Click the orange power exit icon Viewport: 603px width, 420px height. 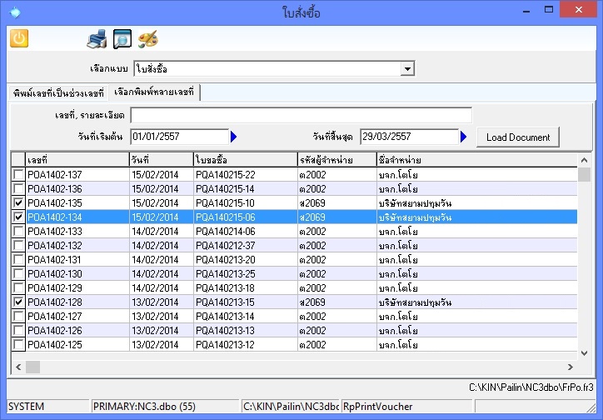18,38
